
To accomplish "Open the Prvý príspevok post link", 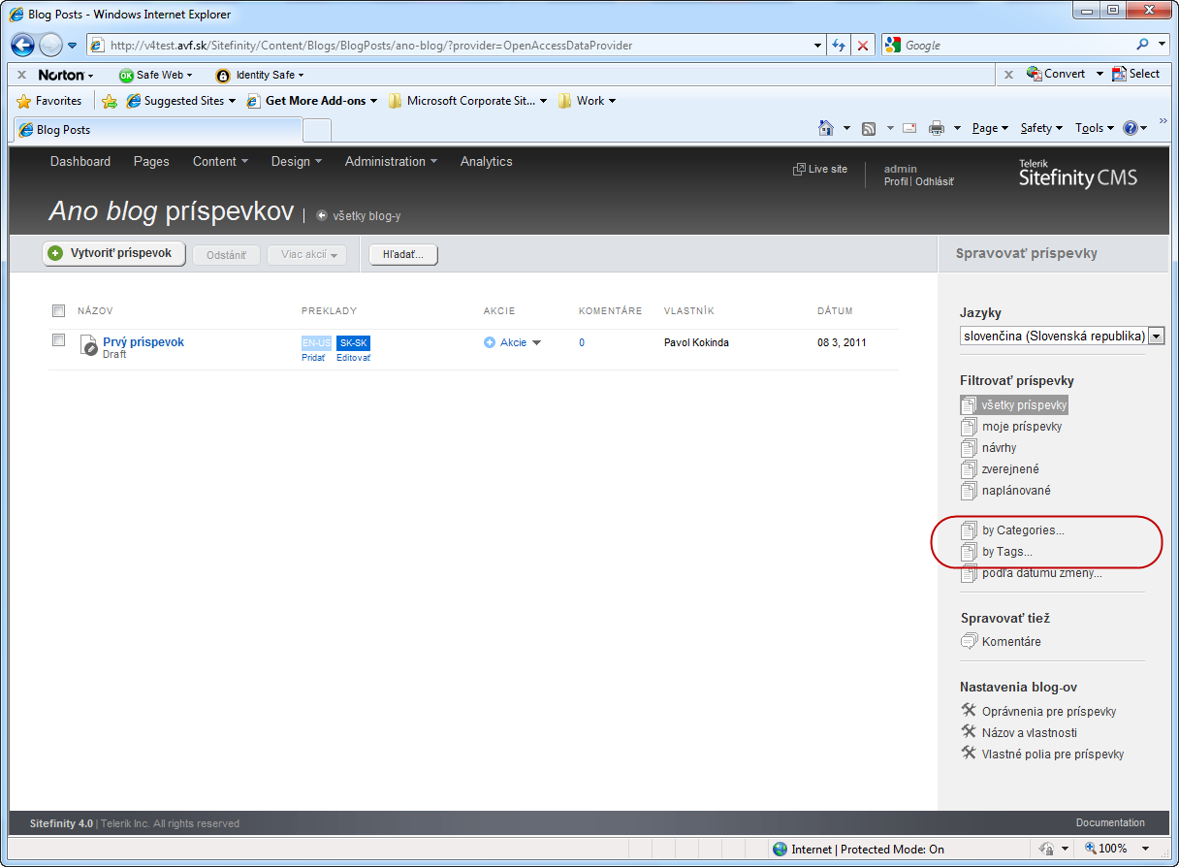I will pyautogui.click(x=143, y=342).
